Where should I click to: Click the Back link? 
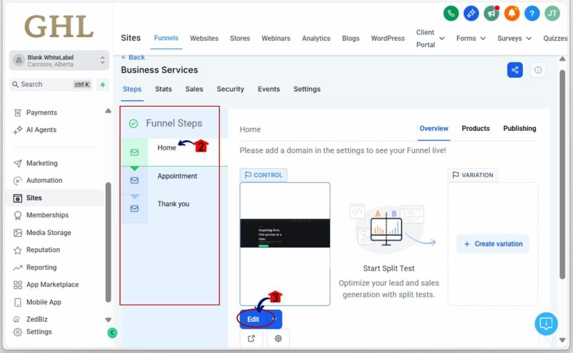(133, 58)
